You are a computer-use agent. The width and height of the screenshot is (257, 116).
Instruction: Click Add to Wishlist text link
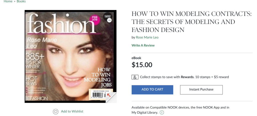tap(72, 111)
